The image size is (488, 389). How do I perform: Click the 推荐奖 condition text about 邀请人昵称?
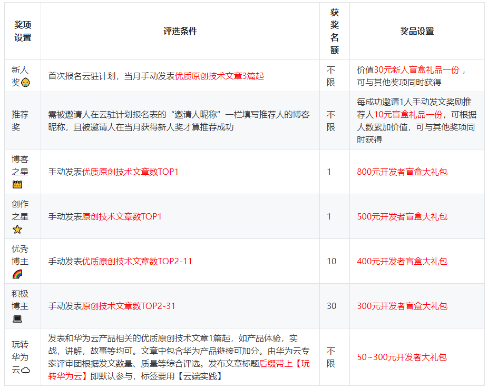click(179, 121)
